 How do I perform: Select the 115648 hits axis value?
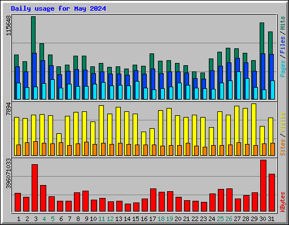point(8,25)
